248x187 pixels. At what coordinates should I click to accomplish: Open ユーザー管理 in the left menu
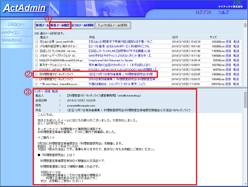click(10, 33)
